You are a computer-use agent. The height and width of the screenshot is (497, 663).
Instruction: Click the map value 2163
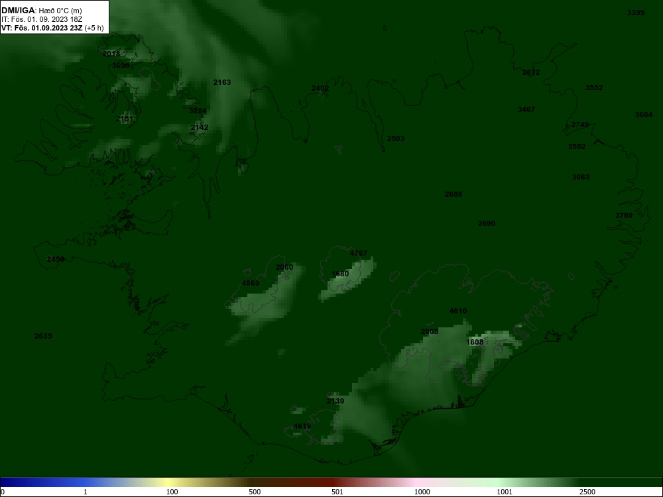point(222,82)
